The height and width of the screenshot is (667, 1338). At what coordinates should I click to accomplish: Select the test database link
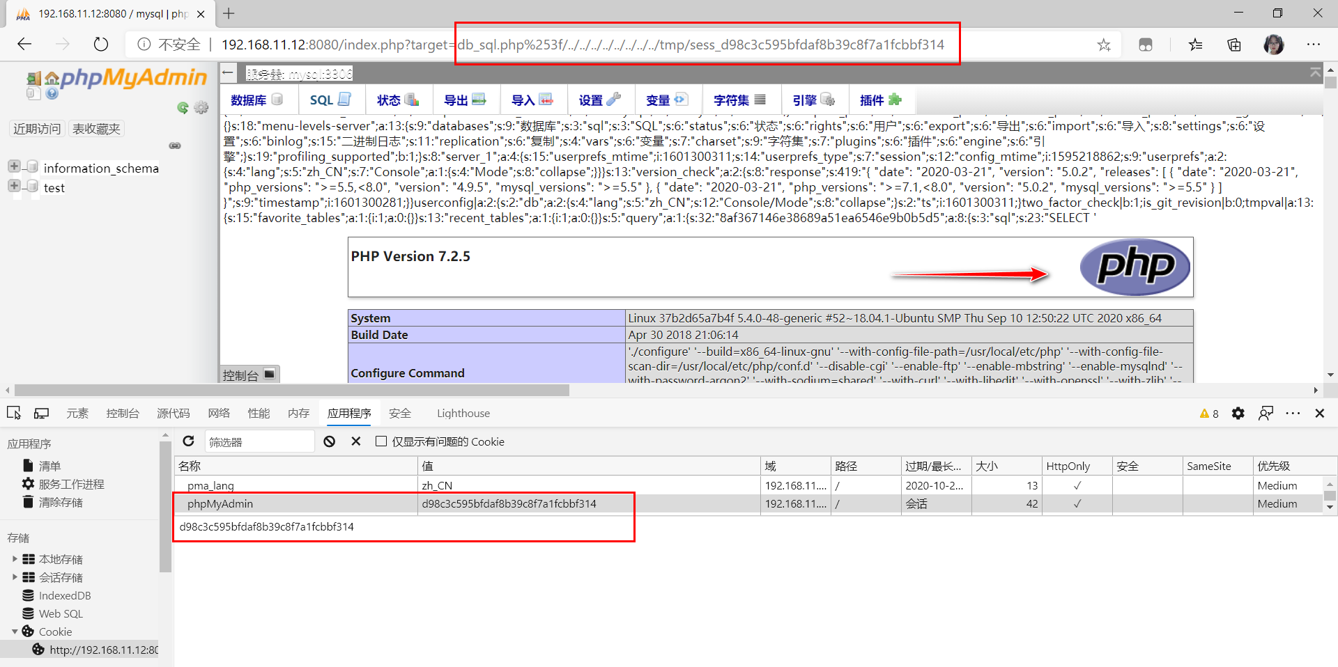[54, 187]
